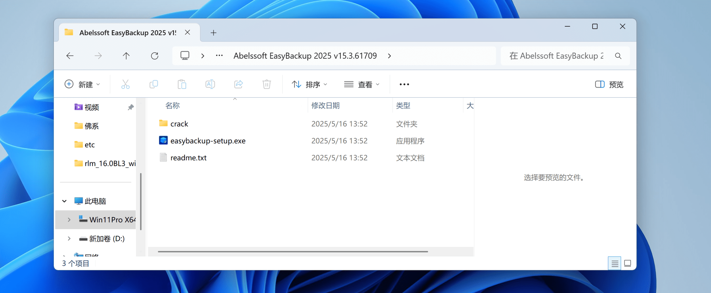Click the Share icon in toolbar
Viewport: 711px width, 293px height.
pos(238,84)
